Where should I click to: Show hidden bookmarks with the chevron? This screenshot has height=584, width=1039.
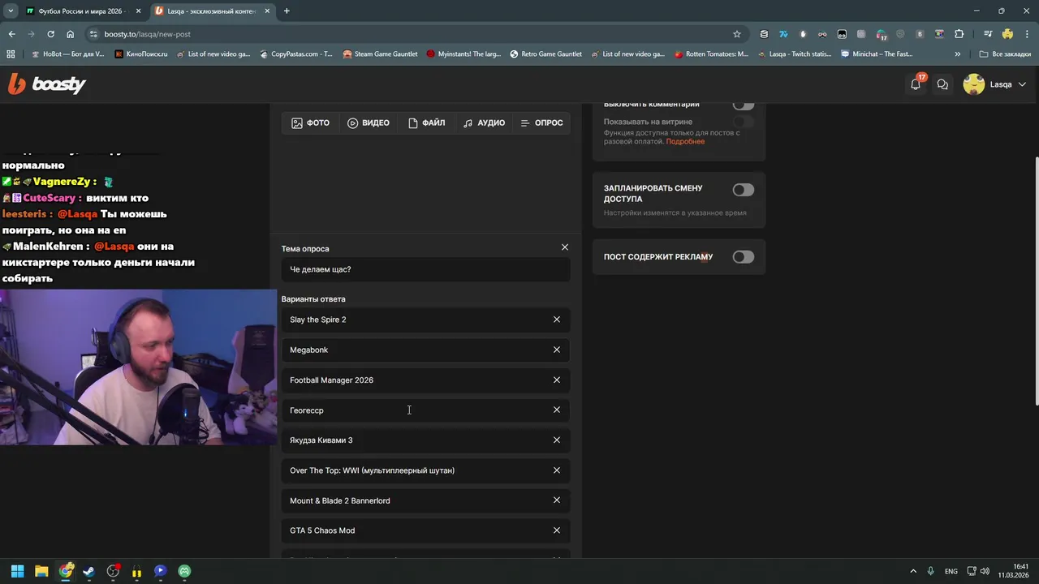(958, 54)
